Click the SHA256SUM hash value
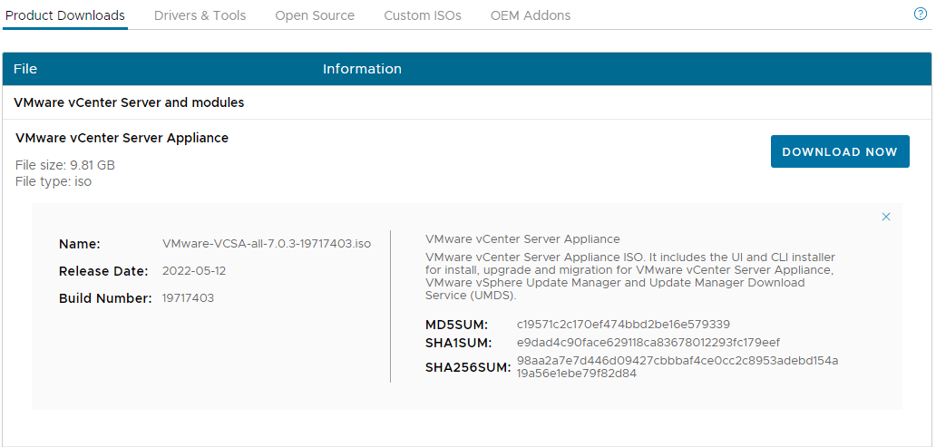 coord(678,367)
